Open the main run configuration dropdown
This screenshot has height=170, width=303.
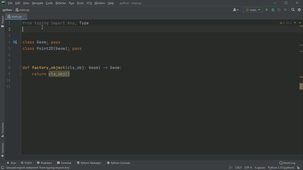point(253,10)
